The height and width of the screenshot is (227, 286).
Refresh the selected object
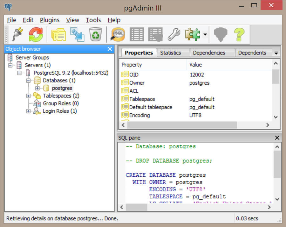tap(36, 34)
